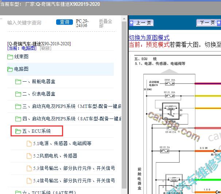Go to next page with 下一页
Screen dimensions: 221x194
(x=209, y=23)
